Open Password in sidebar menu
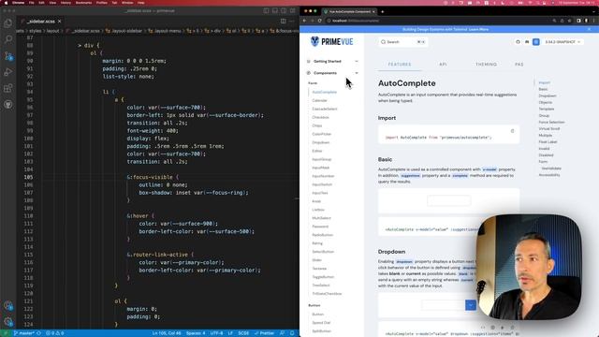The width and height of the screenshot is (599, 337). pyautogui.click(x=320, y=227)
